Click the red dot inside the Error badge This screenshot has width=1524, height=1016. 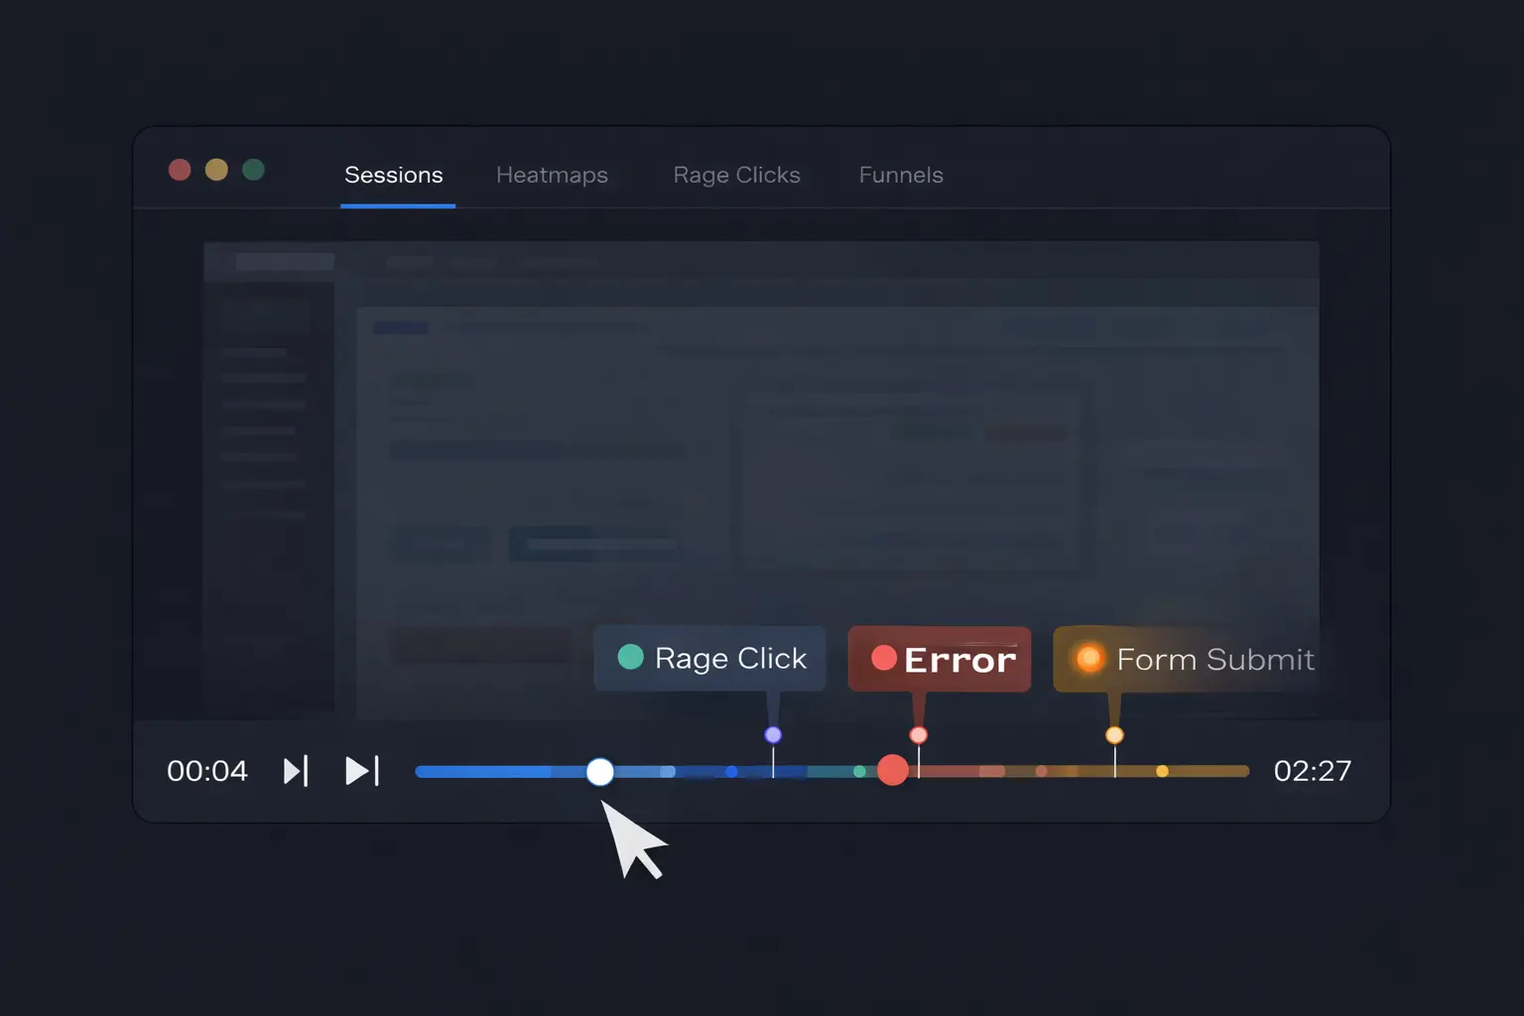point(886,655)
